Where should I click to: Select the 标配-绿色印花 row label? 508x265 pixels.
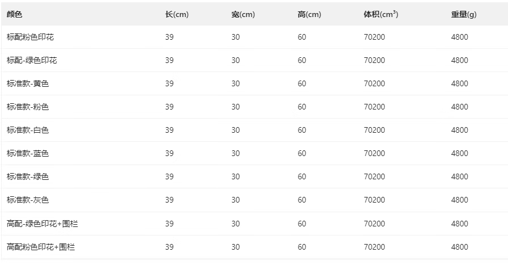pyautogui.click(x=32, y=60)
